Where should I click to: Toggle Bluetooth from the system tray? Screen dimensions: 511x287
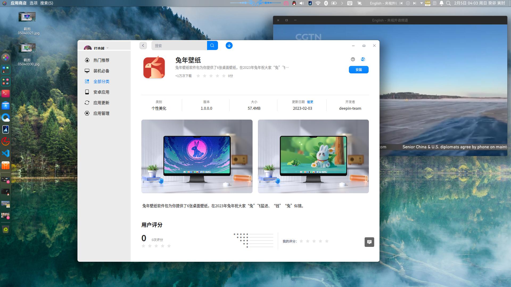326,3
